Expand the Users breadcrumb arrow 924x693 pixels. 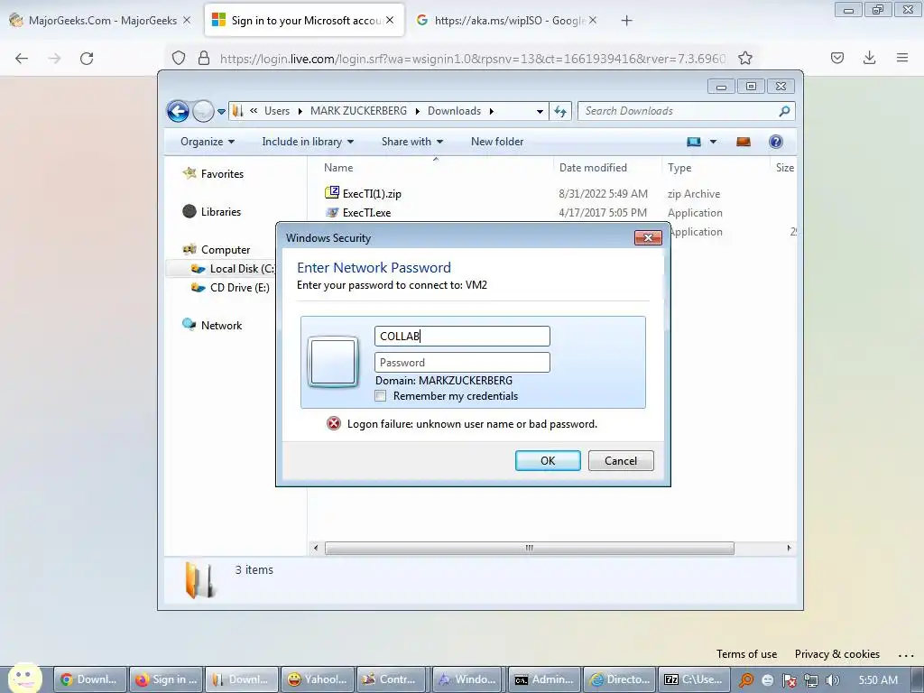click(x=300, y=111)
